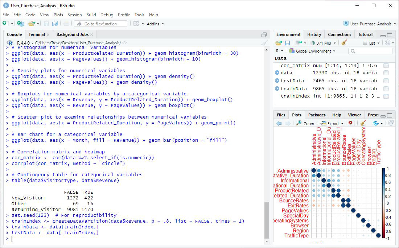Screen dimensions: 399x248
Task: Click the Save workspace icon in Environment
Action: click(287, 43)
